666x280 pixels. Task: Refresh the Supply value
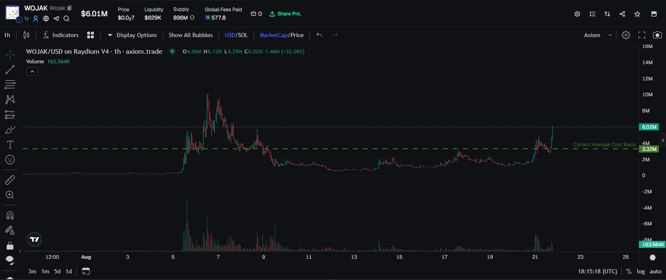tap(192, 18)
